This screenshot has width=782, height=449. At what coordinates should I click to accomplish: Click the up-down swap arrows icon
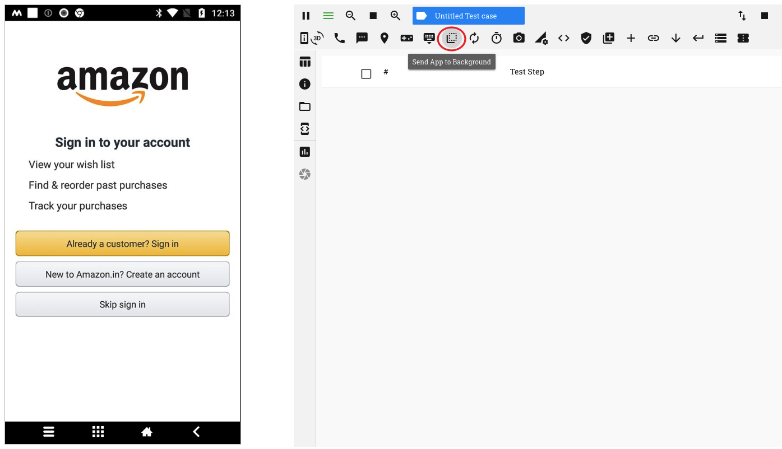point(742,16)
